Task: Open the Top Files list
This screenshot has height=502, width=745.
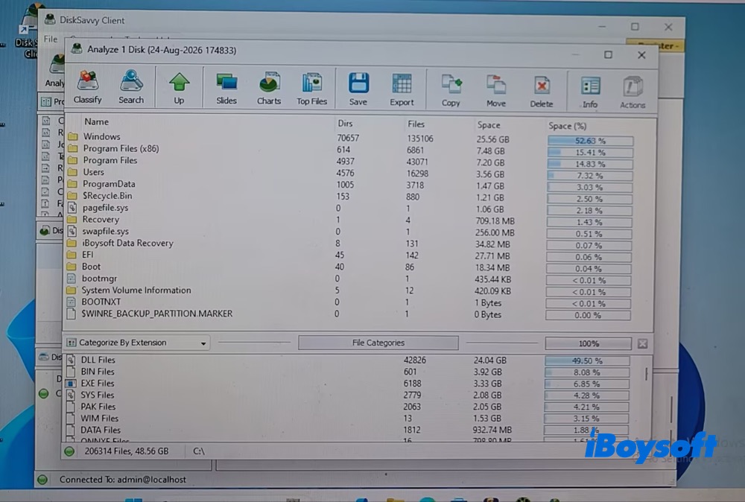Action: (x=311, y=89)
